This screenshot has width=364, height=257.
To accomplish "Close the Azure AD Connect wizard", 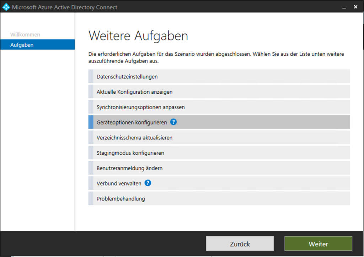I will click(355, 7).
